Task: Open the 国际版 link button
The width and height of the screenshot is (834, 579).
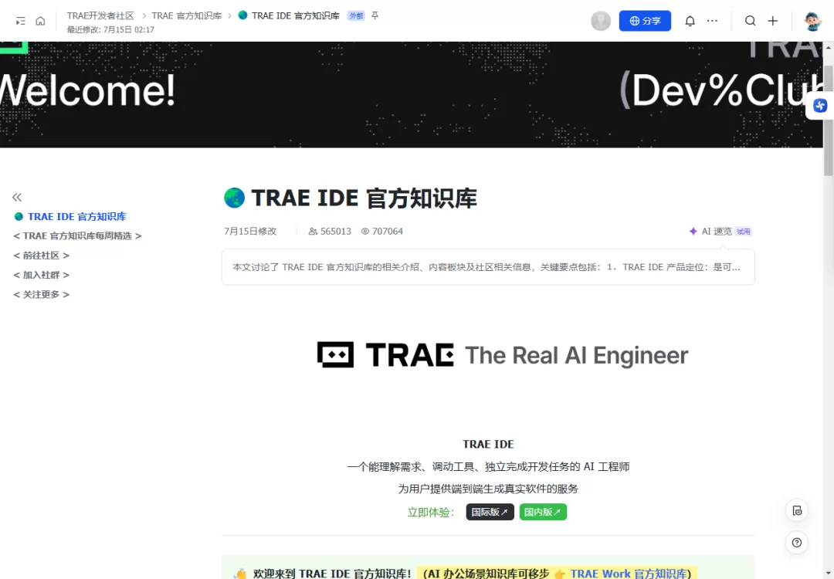Action: [490, 512]
